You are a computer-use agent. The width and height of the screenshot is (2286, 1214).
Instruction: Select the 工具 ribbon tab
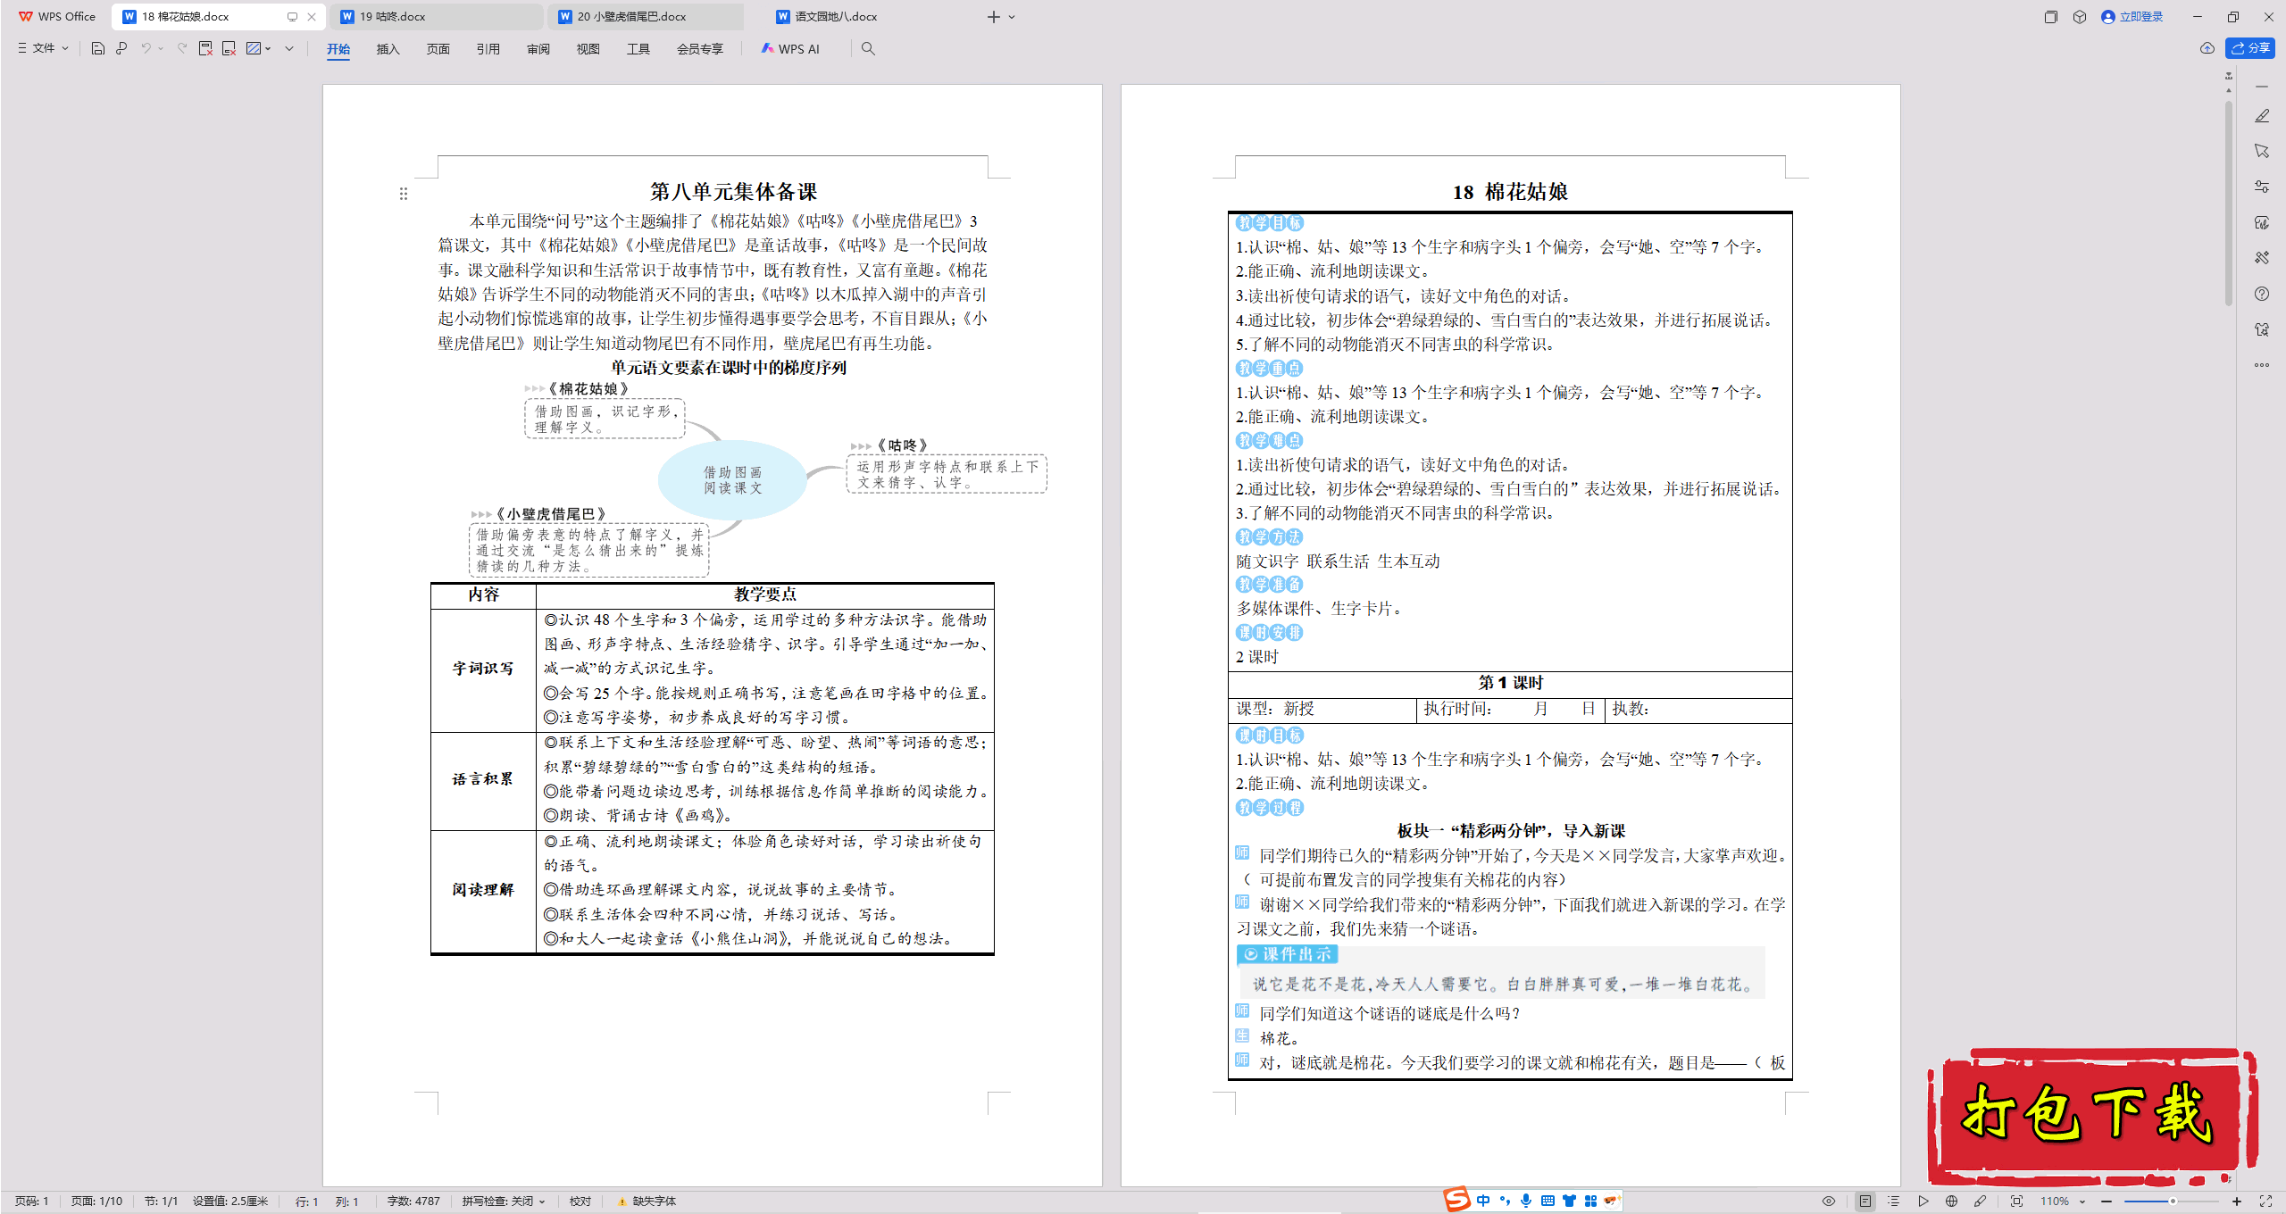click(x=638, y=49)
